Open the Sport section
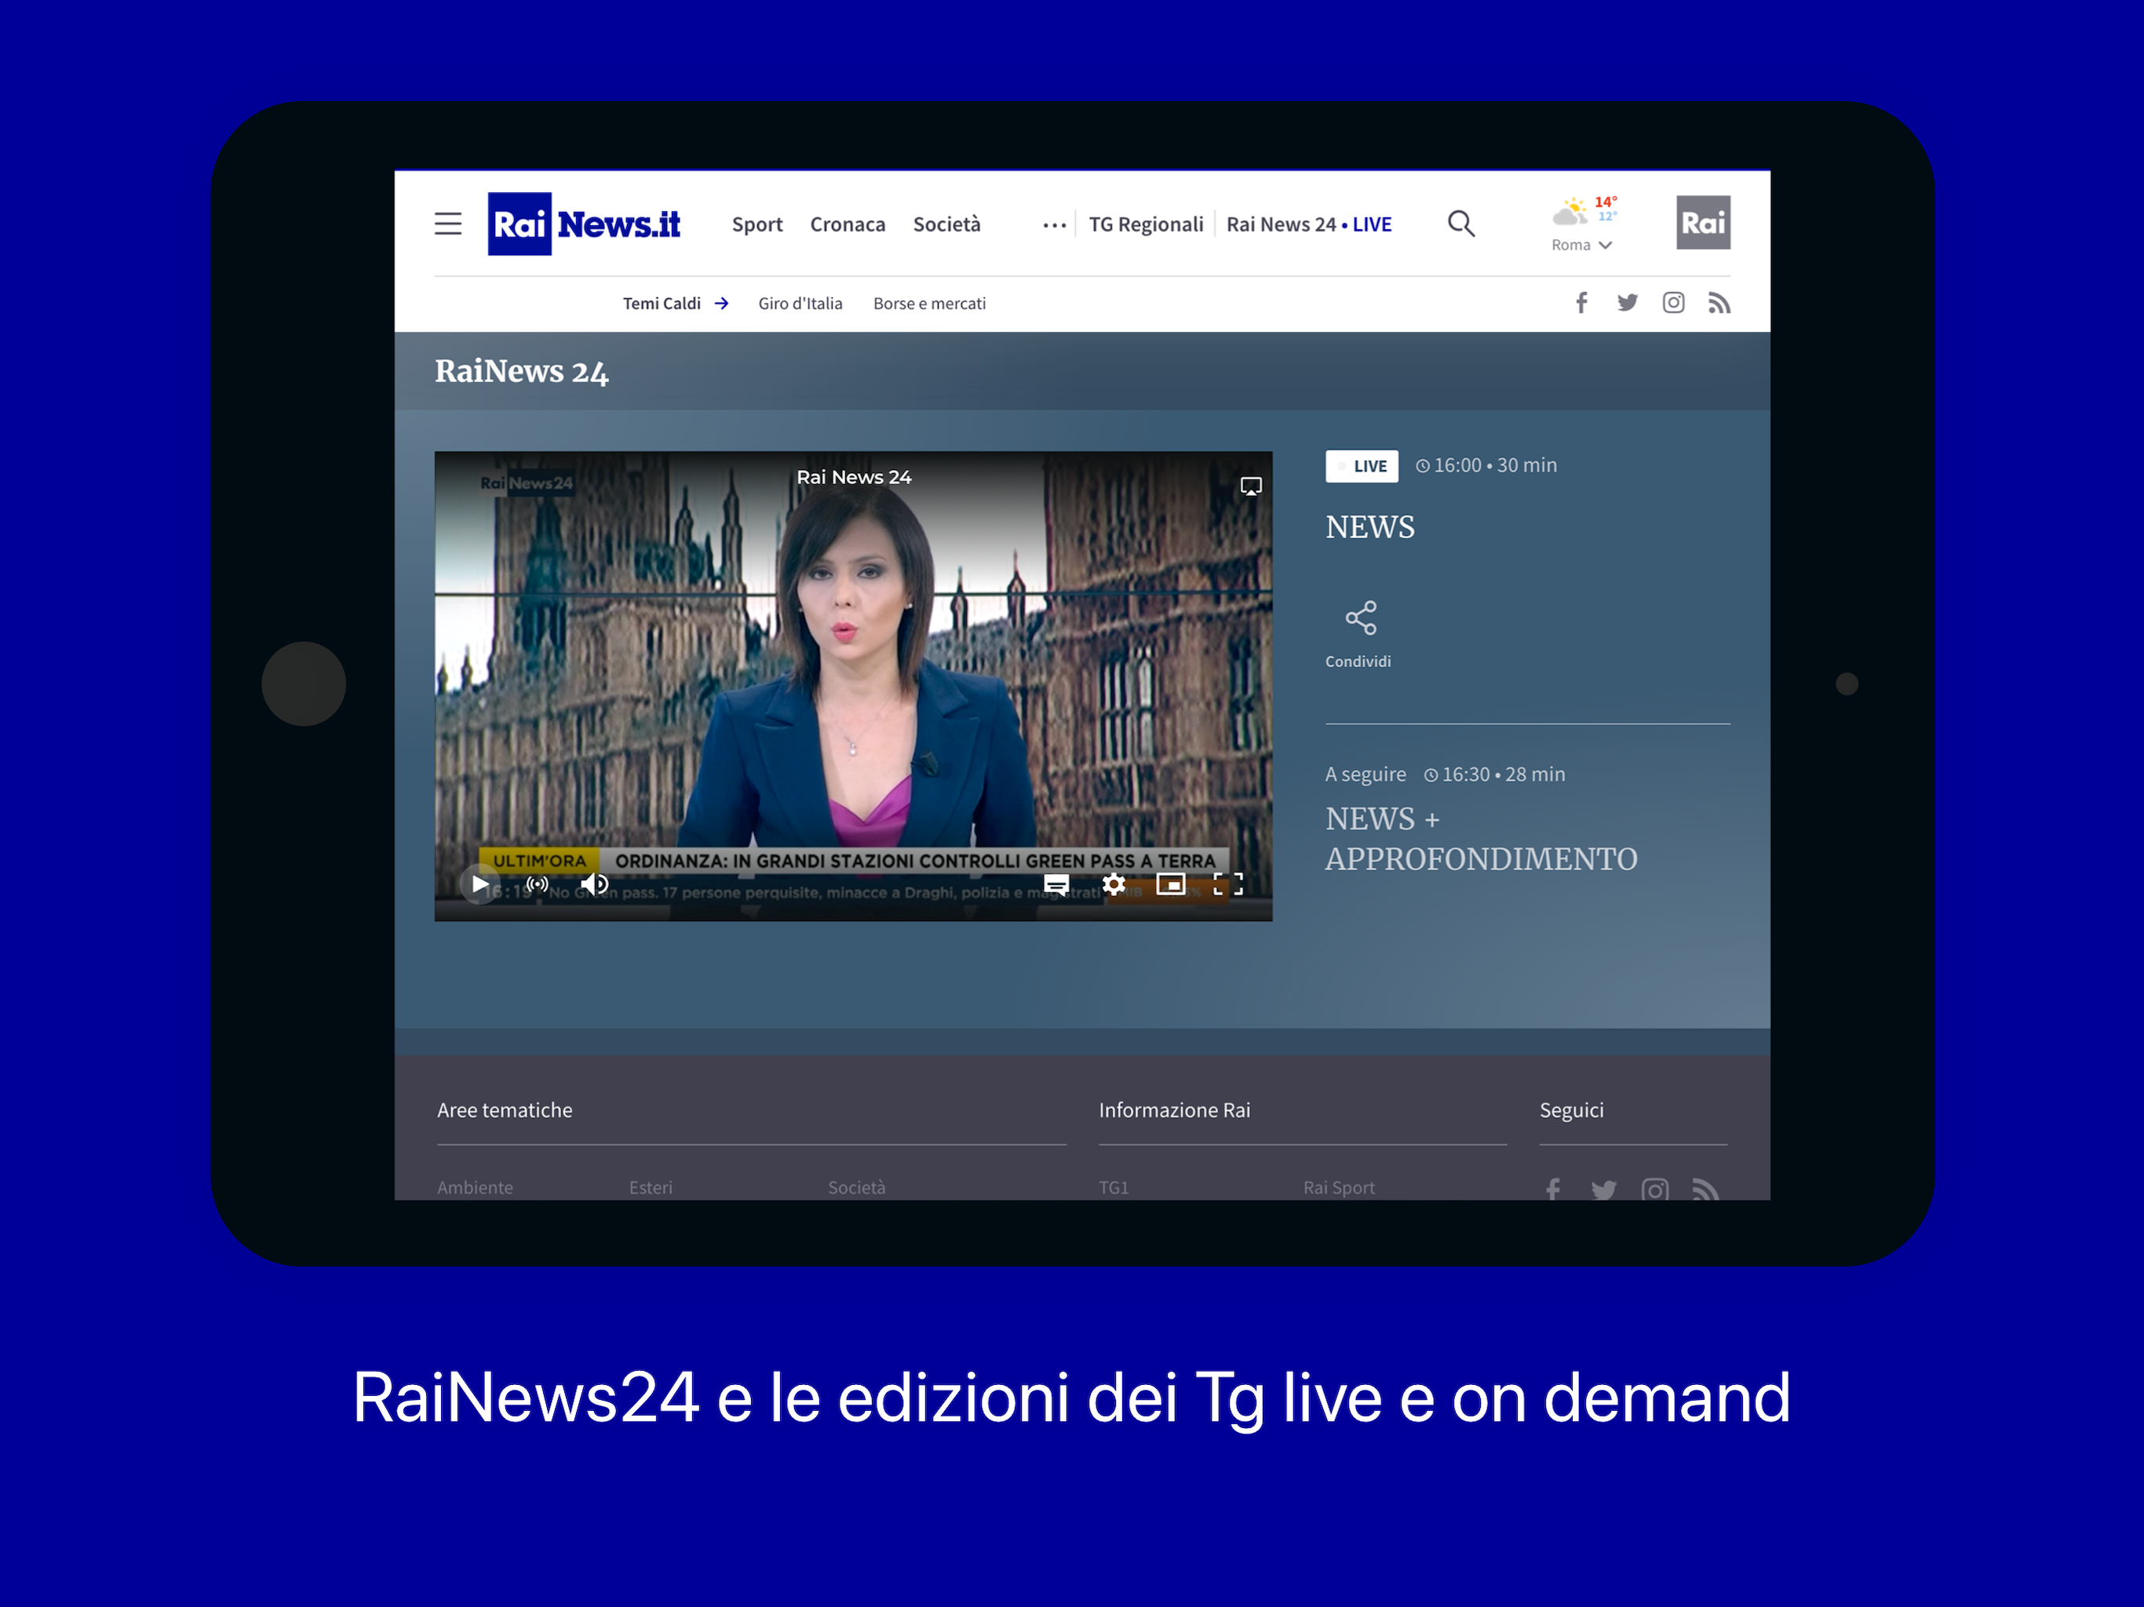The height and width of the screenshot is (1607, 2144). click(757, 225)
